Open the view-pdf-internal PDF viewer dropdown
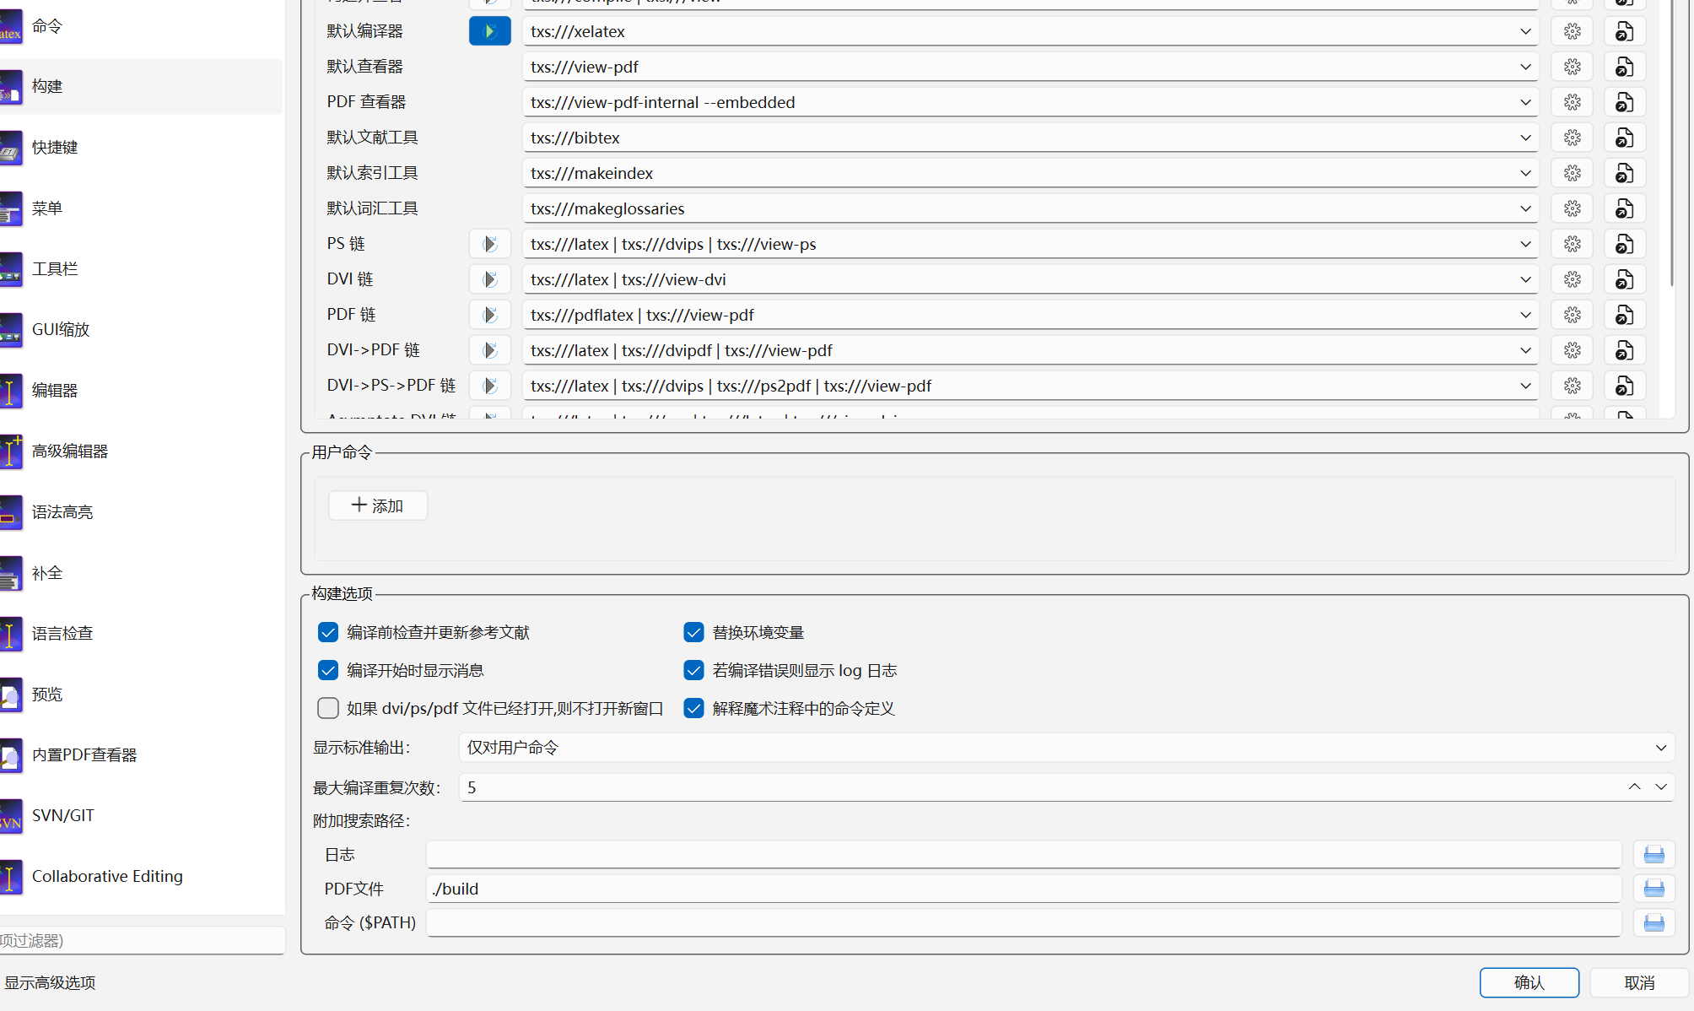The height and width of the screenshot is (1011, 1694). 1525,102
